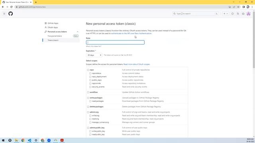Open OAuth Apps in sidebar
The image size is (255, 143).
(x=53, y=27)
